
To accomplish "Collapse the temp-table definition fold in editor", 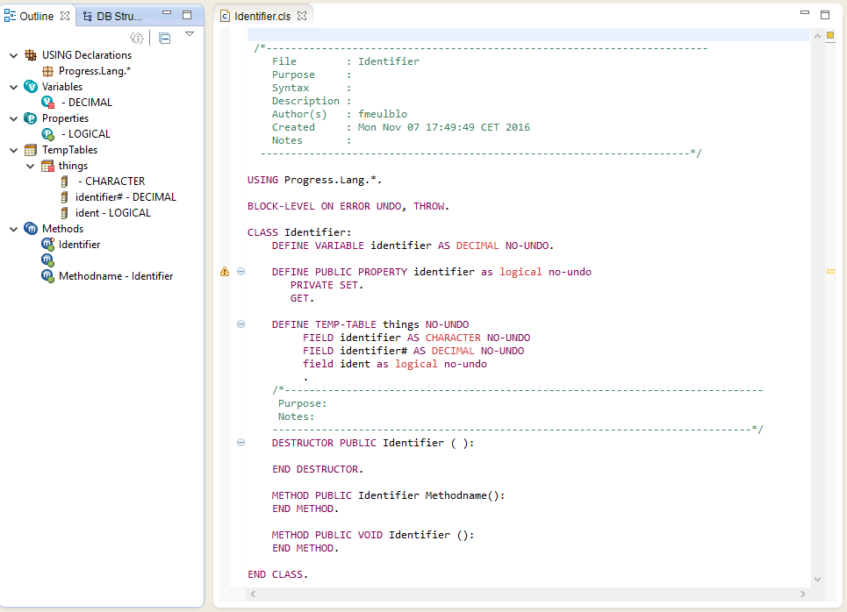I will (240, 324).
